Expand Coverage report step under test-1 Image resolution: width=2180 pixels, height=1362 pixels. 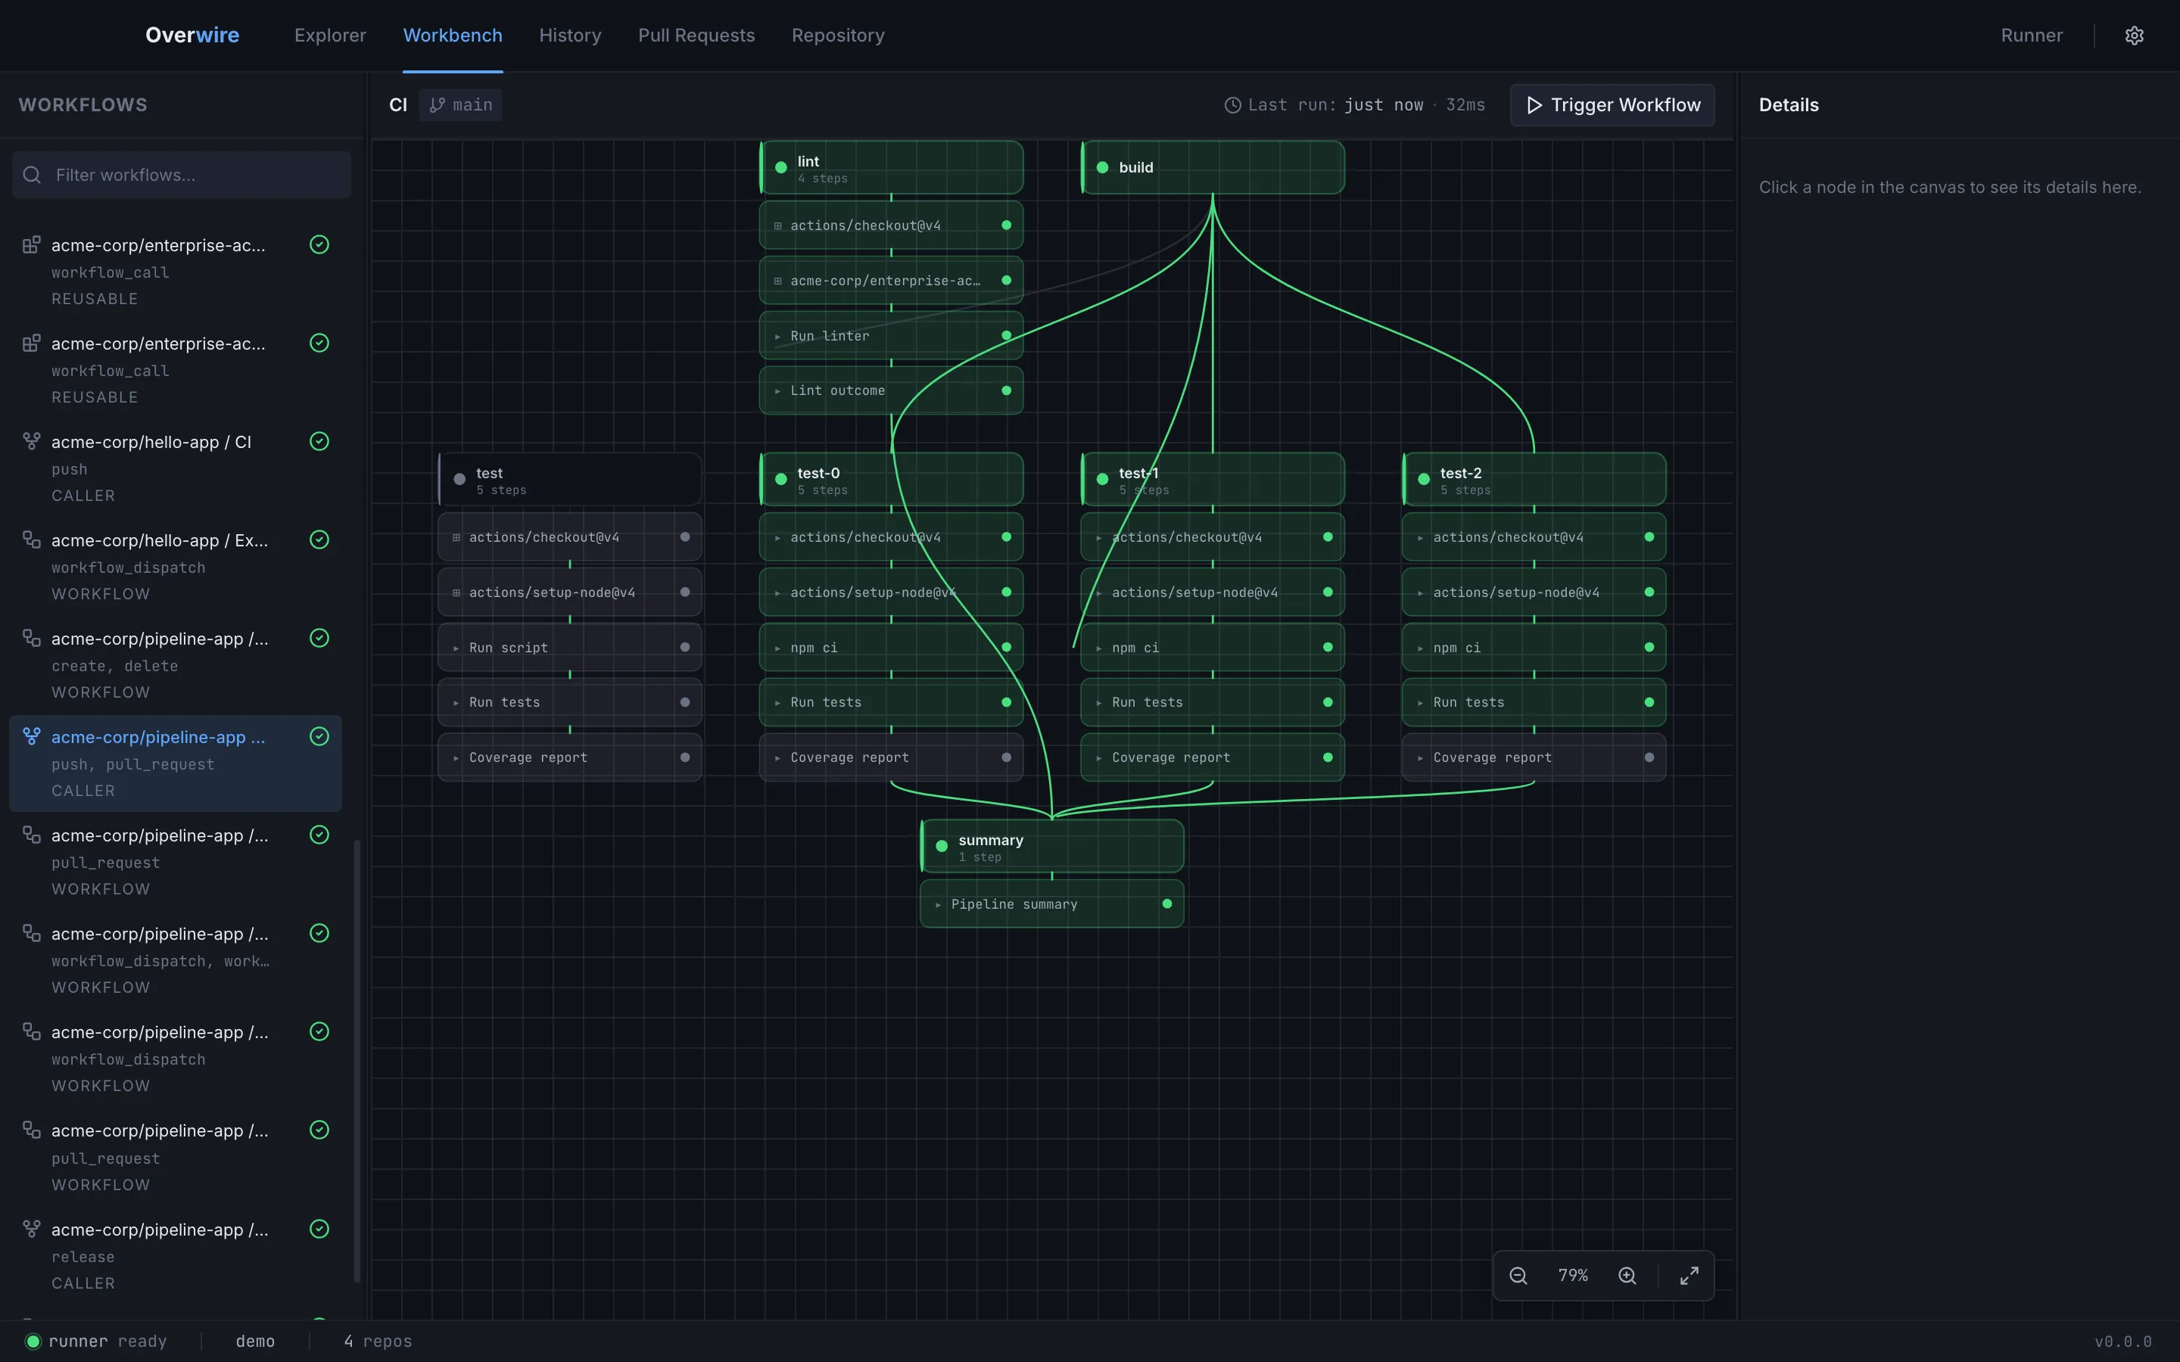click(x=1099, y=757)
